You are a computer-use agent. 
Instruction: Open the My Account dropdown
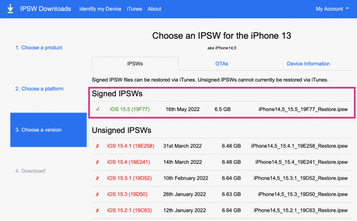click(x=332, y=9)
